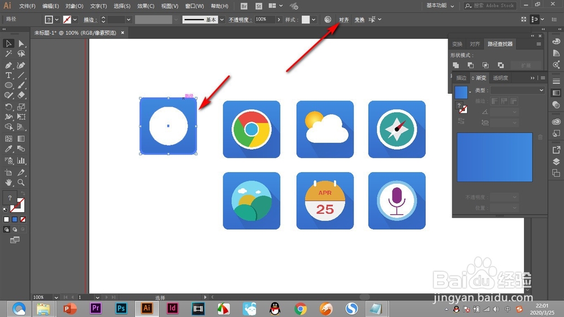The width and height of the screenshot is (564, 317).
Task: Set paint to Gradient in toolbox
Action: click(15, 219)
